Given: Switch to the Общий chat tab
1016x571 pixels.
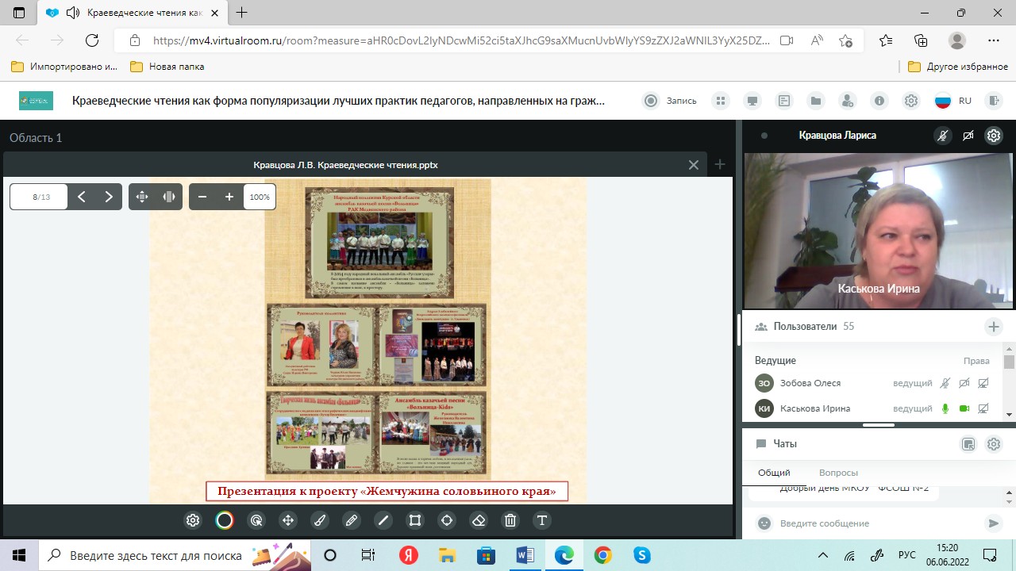Looking at the screenshot, I should pos(774,472).
